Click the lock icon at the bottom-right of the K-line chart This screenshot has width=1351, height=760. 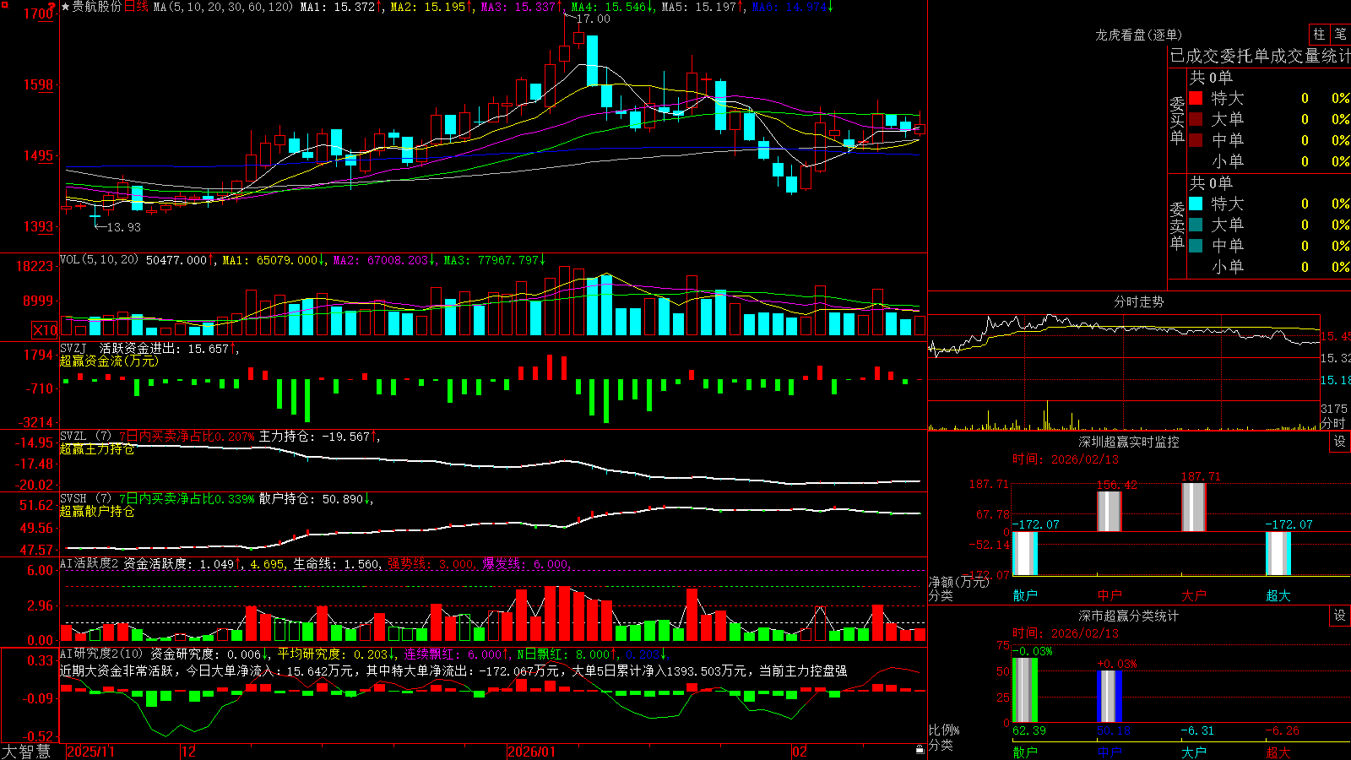920,749
